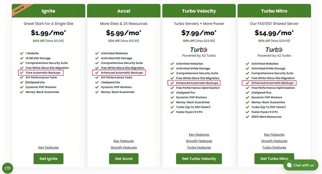Click the Turbo logo in Turbo Nitro

click(x=274, y=50)
